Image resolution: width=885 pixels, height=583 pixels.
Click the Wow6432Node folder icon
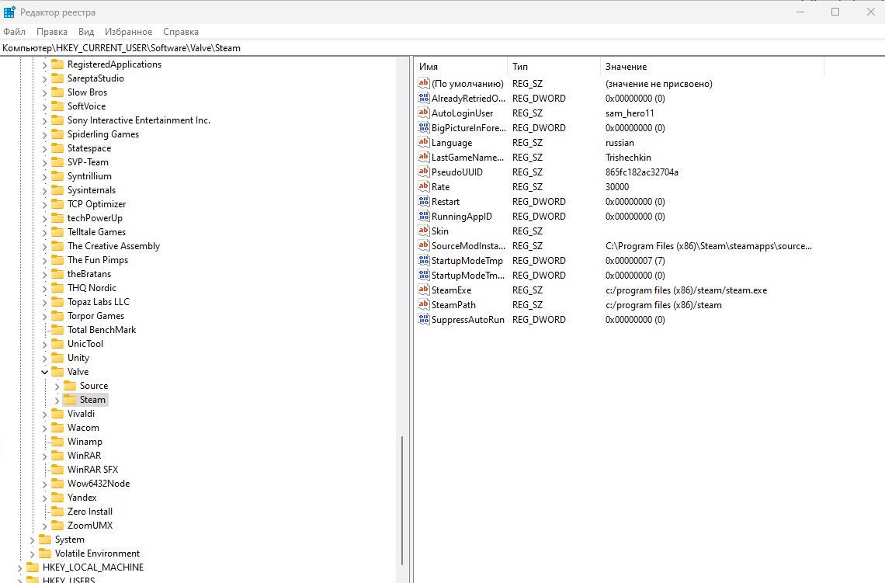(x=58, y=483)
